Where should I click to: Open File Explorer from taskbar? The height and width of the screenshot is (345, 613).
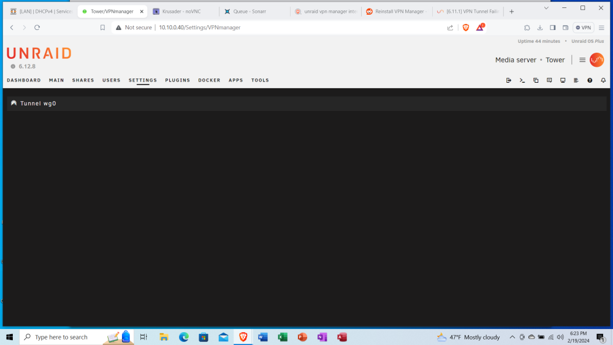(x=164, y=337)
